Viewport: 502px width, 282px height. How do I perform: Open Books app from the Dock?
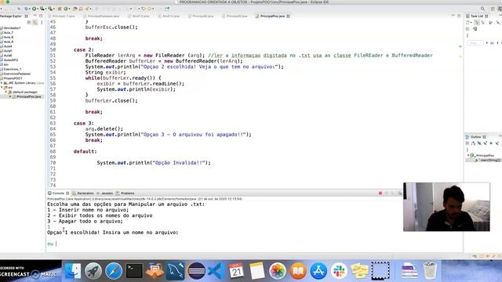298,271
